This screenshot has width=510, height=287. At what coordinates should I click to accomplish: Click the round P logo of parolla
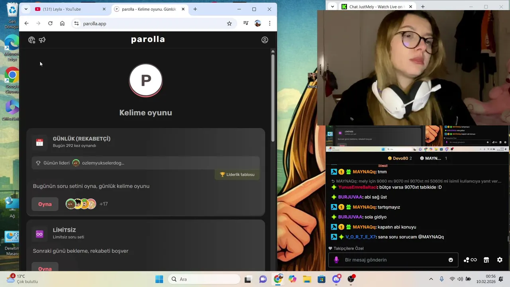[146, 80]
